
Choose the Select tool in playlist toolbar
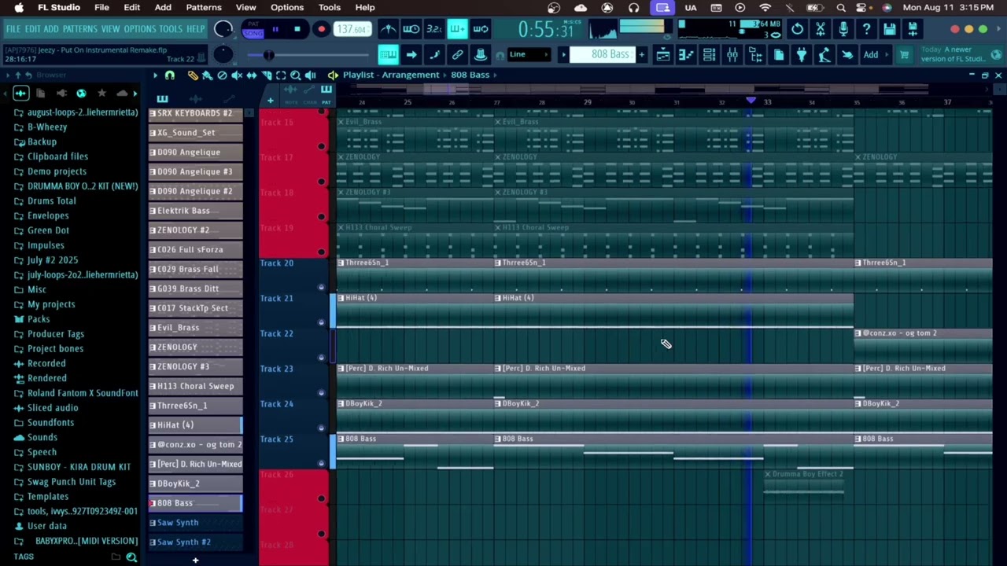pyautogui.click(x=281, y=75)
